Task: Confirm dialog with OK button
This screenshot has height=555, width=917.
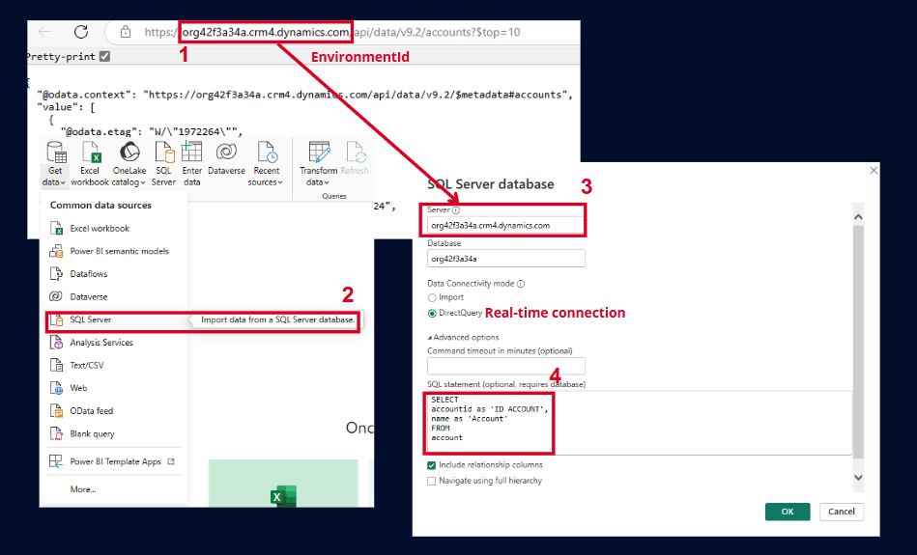Action: 788,512
